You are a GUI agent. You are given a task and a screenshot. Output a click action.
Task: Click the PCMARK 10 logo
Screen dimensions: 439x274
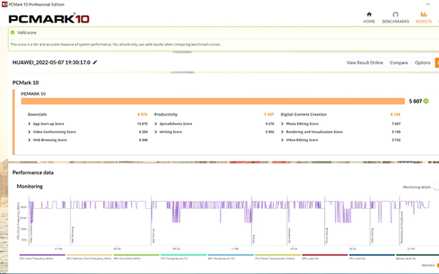pyautogui.click(x=49, y=19)
